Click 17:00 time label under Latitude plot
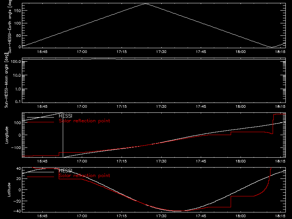 click(82, 216)
